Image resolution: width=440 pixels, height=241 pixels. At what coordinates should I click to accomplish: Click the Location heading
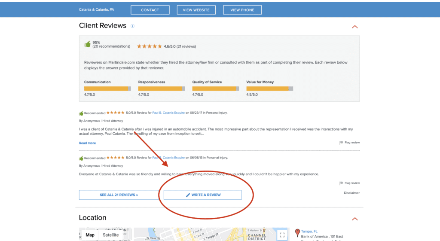[x=93, y=218]
